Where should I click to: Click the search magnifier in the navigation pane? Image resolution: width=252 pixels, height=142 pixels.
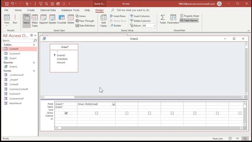35,40
